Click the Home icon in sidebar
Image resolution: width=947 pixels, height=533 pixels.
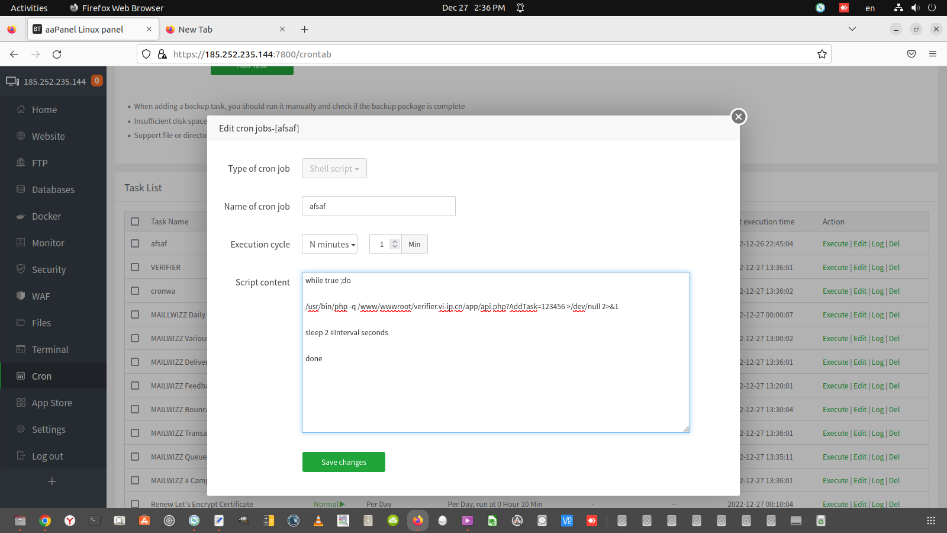click(x=21, y=110)
